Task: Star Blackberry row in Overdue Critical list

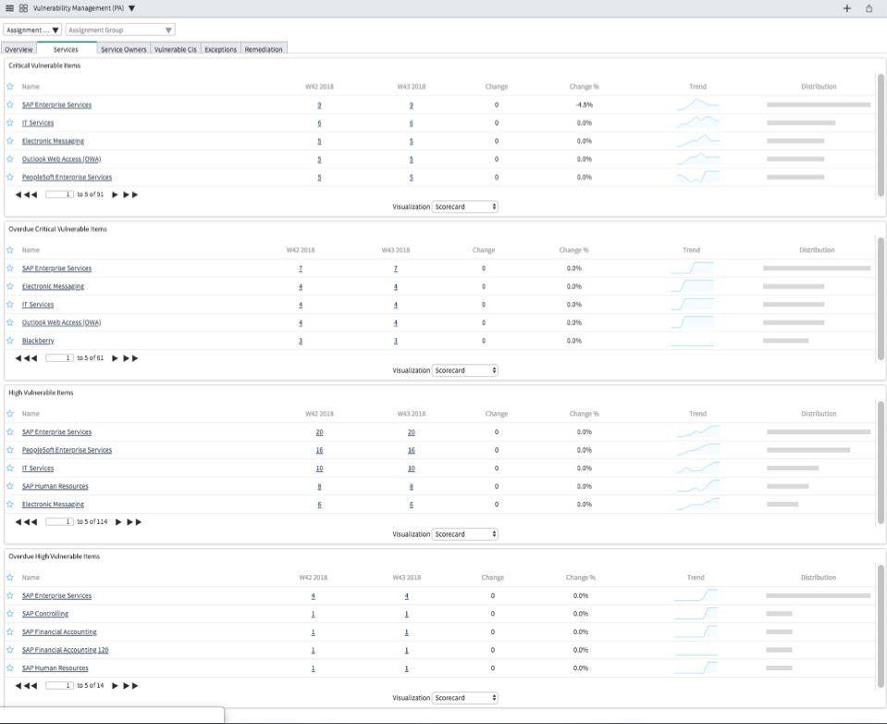Action: click(10, 341)
